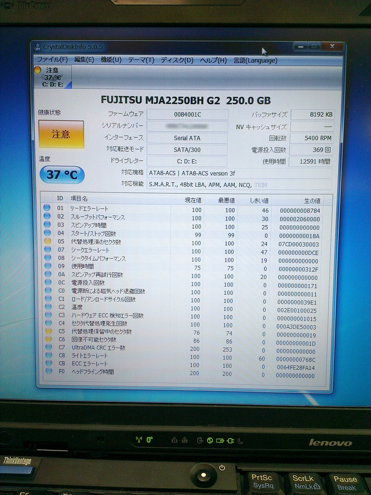Image resolution: width=371 pixels, height=495 pixels.
Task: Click the yellow status icon for C6 回復不可能セクタ数
Action: (x=49, y=339)
